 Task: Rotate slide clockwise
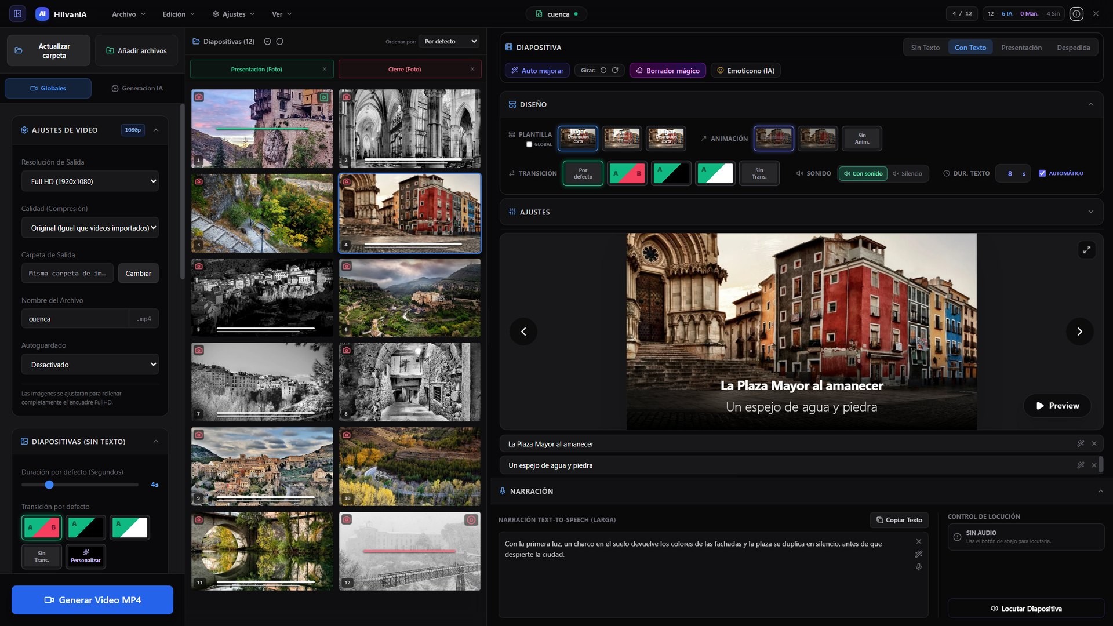[615, 70]
